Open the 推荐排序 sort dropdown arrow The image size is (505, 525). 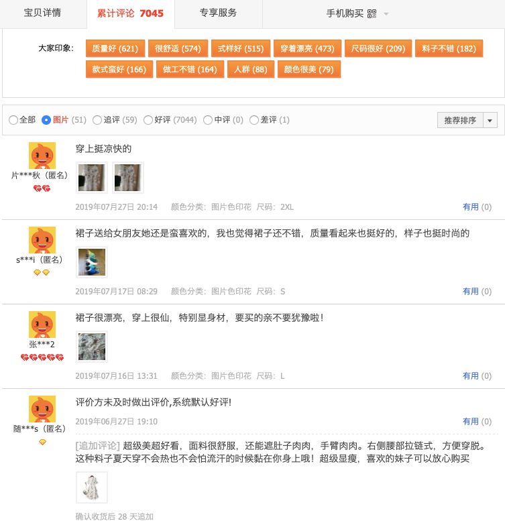(x=490, y=120)
